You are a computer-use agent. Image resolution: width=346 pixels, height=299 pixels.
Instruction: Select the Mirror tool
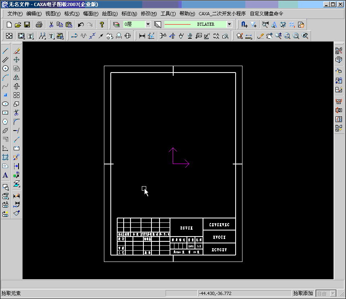[x=17, y=77]
